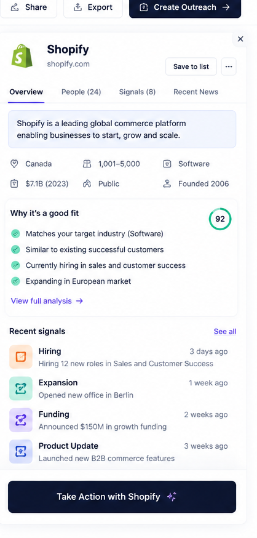This screenshot has width=257, height=538.
Task: Click the person icon beside Founded 2006
Action: (167, 184)
